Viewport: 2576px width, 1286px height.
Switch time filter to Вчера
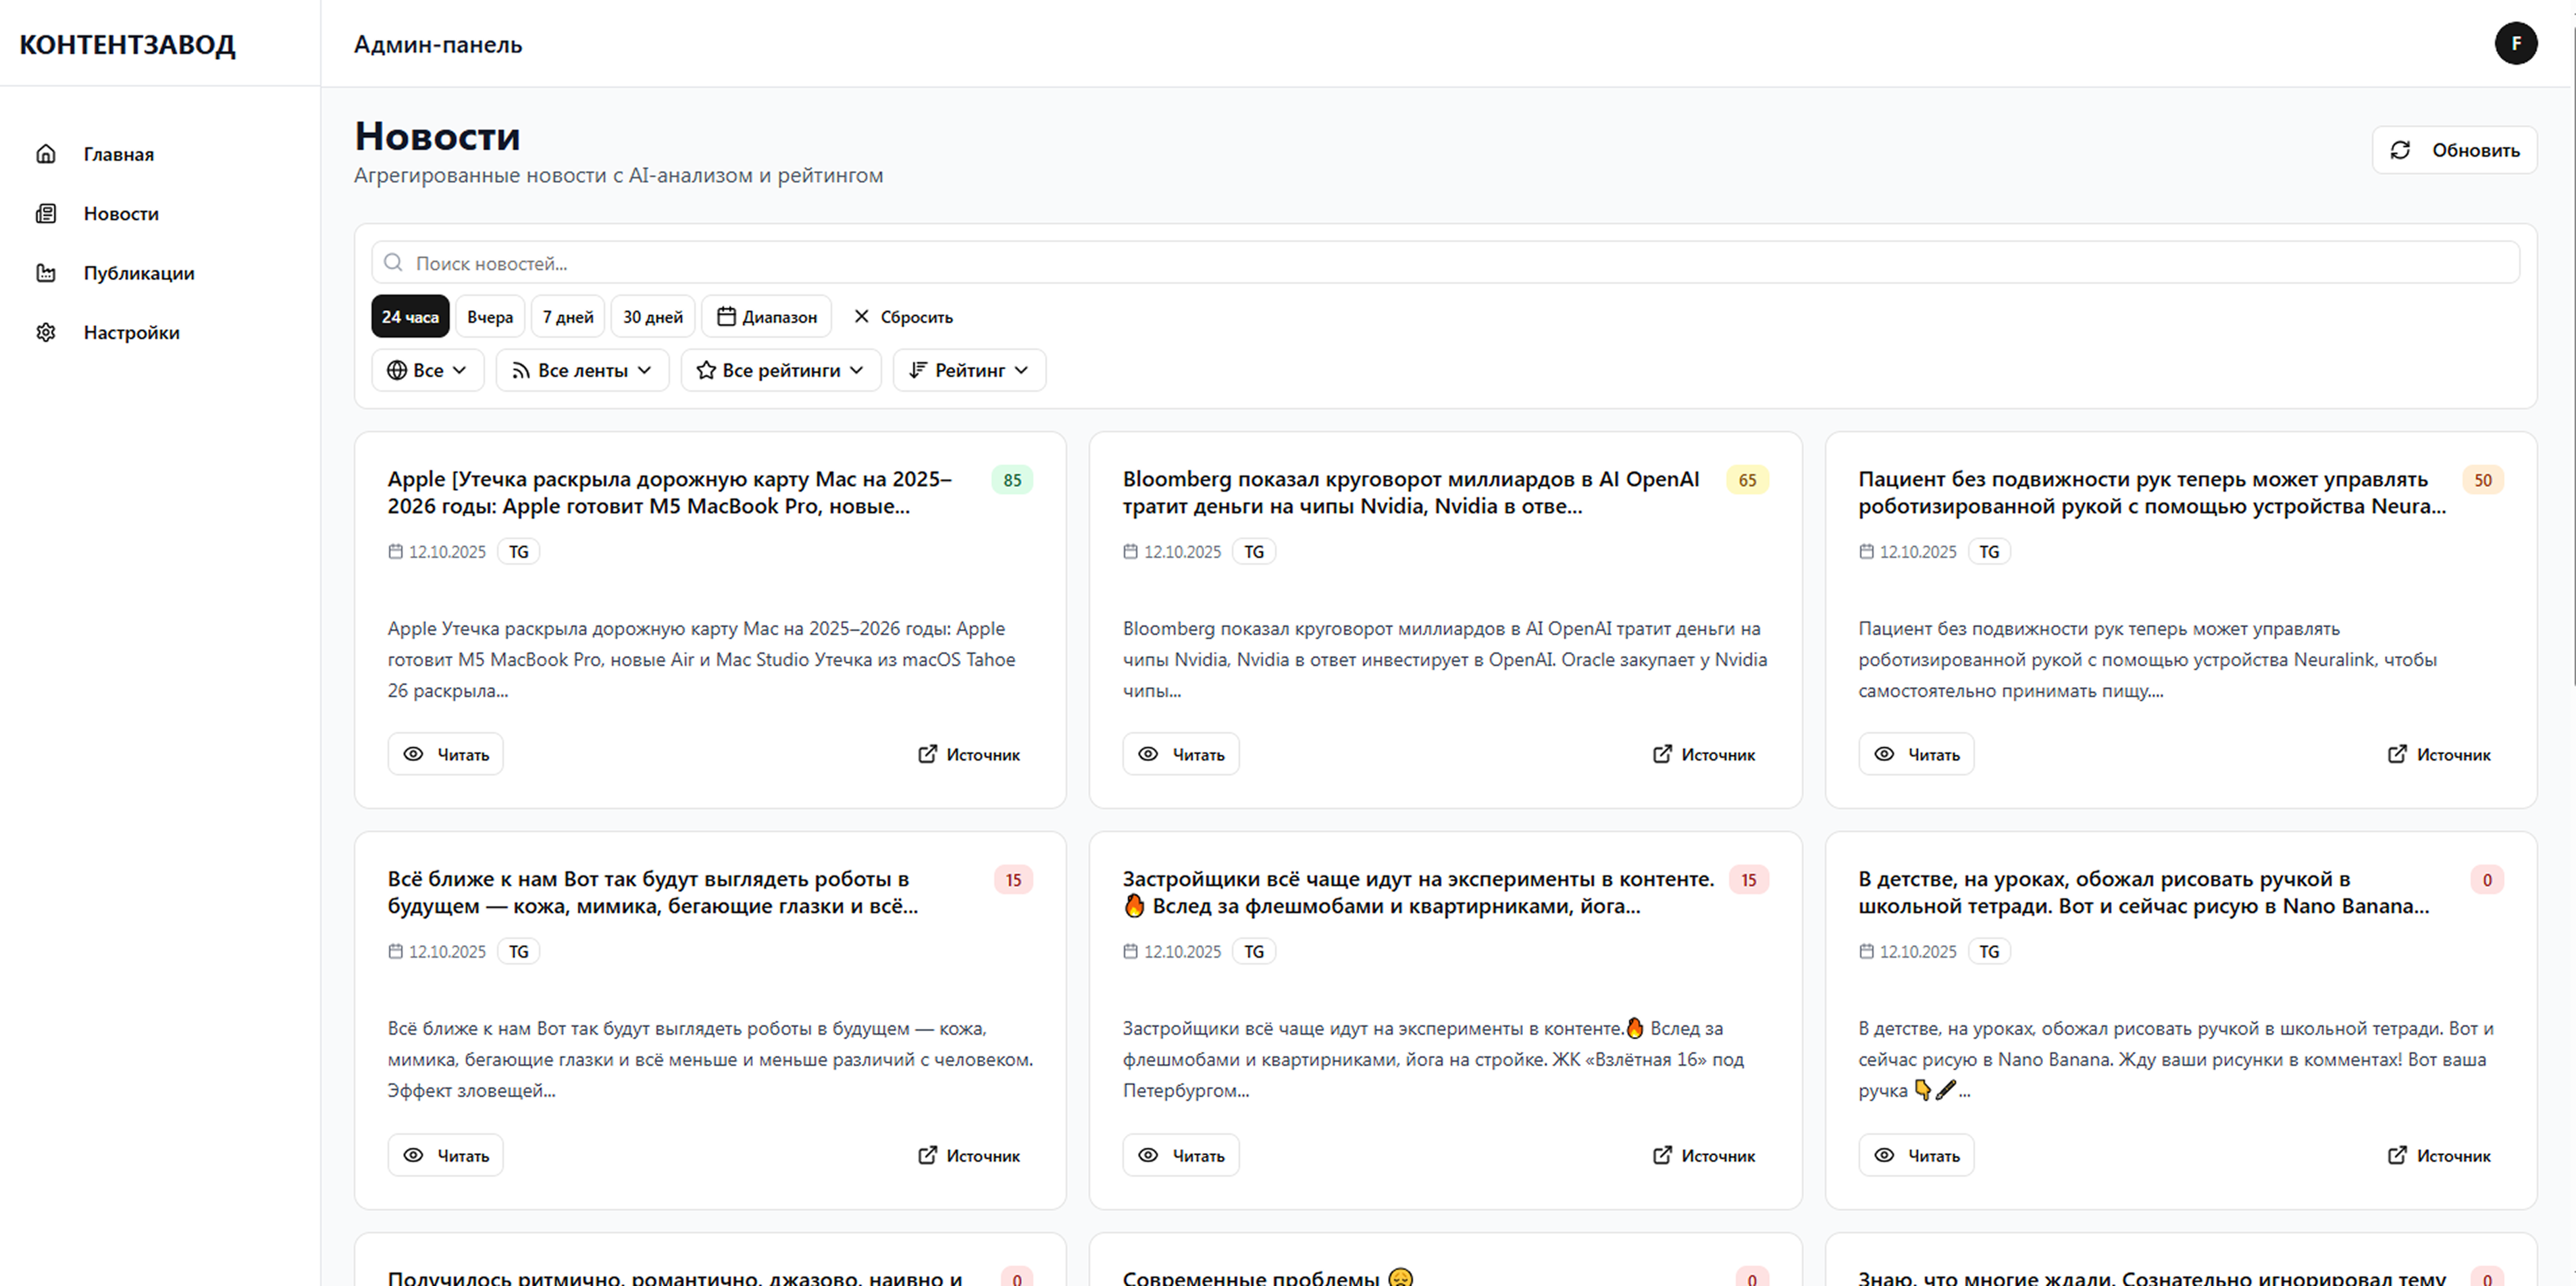490,316
